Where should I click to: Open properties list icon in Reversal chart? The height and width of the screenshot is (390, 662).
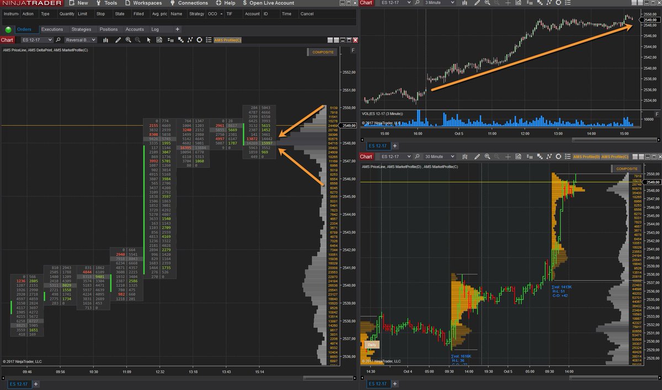209,40
